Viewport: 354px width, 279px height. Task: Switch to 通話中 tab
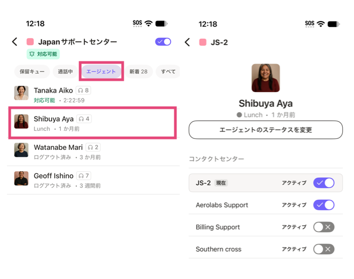click(65, 72)
